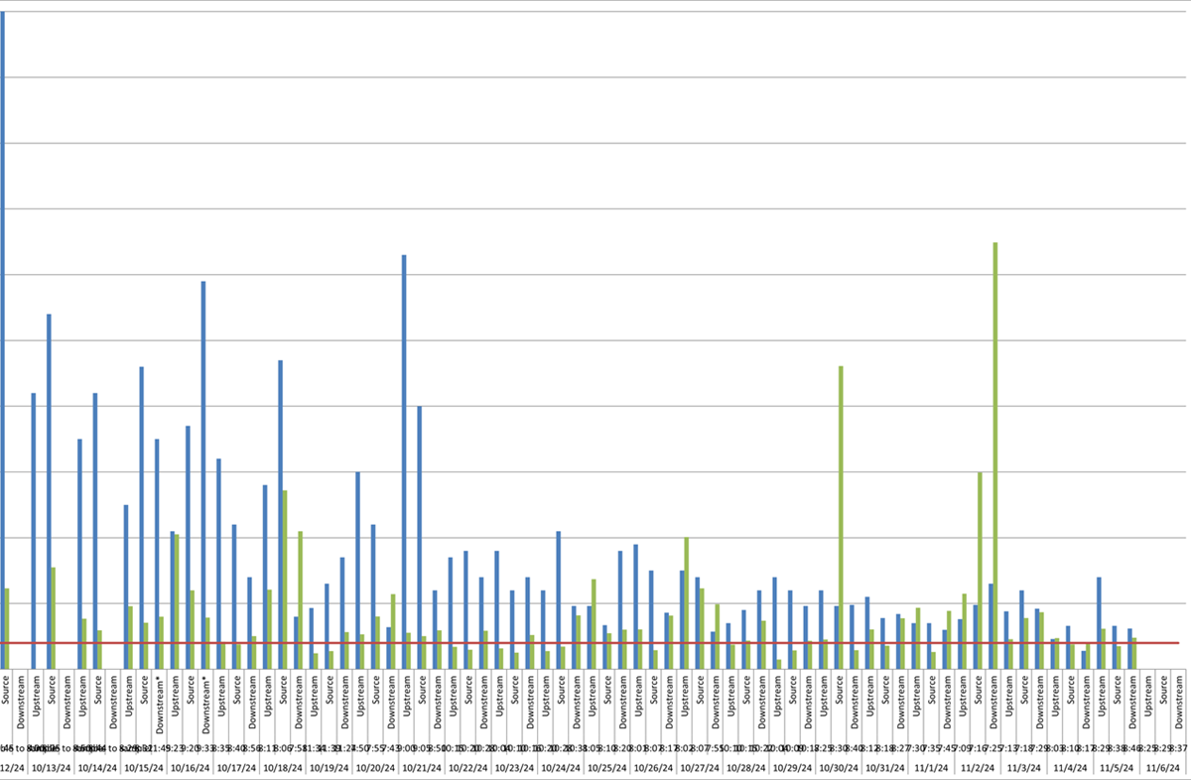Select the 11/2/24 date label

[x=977, y=767]
